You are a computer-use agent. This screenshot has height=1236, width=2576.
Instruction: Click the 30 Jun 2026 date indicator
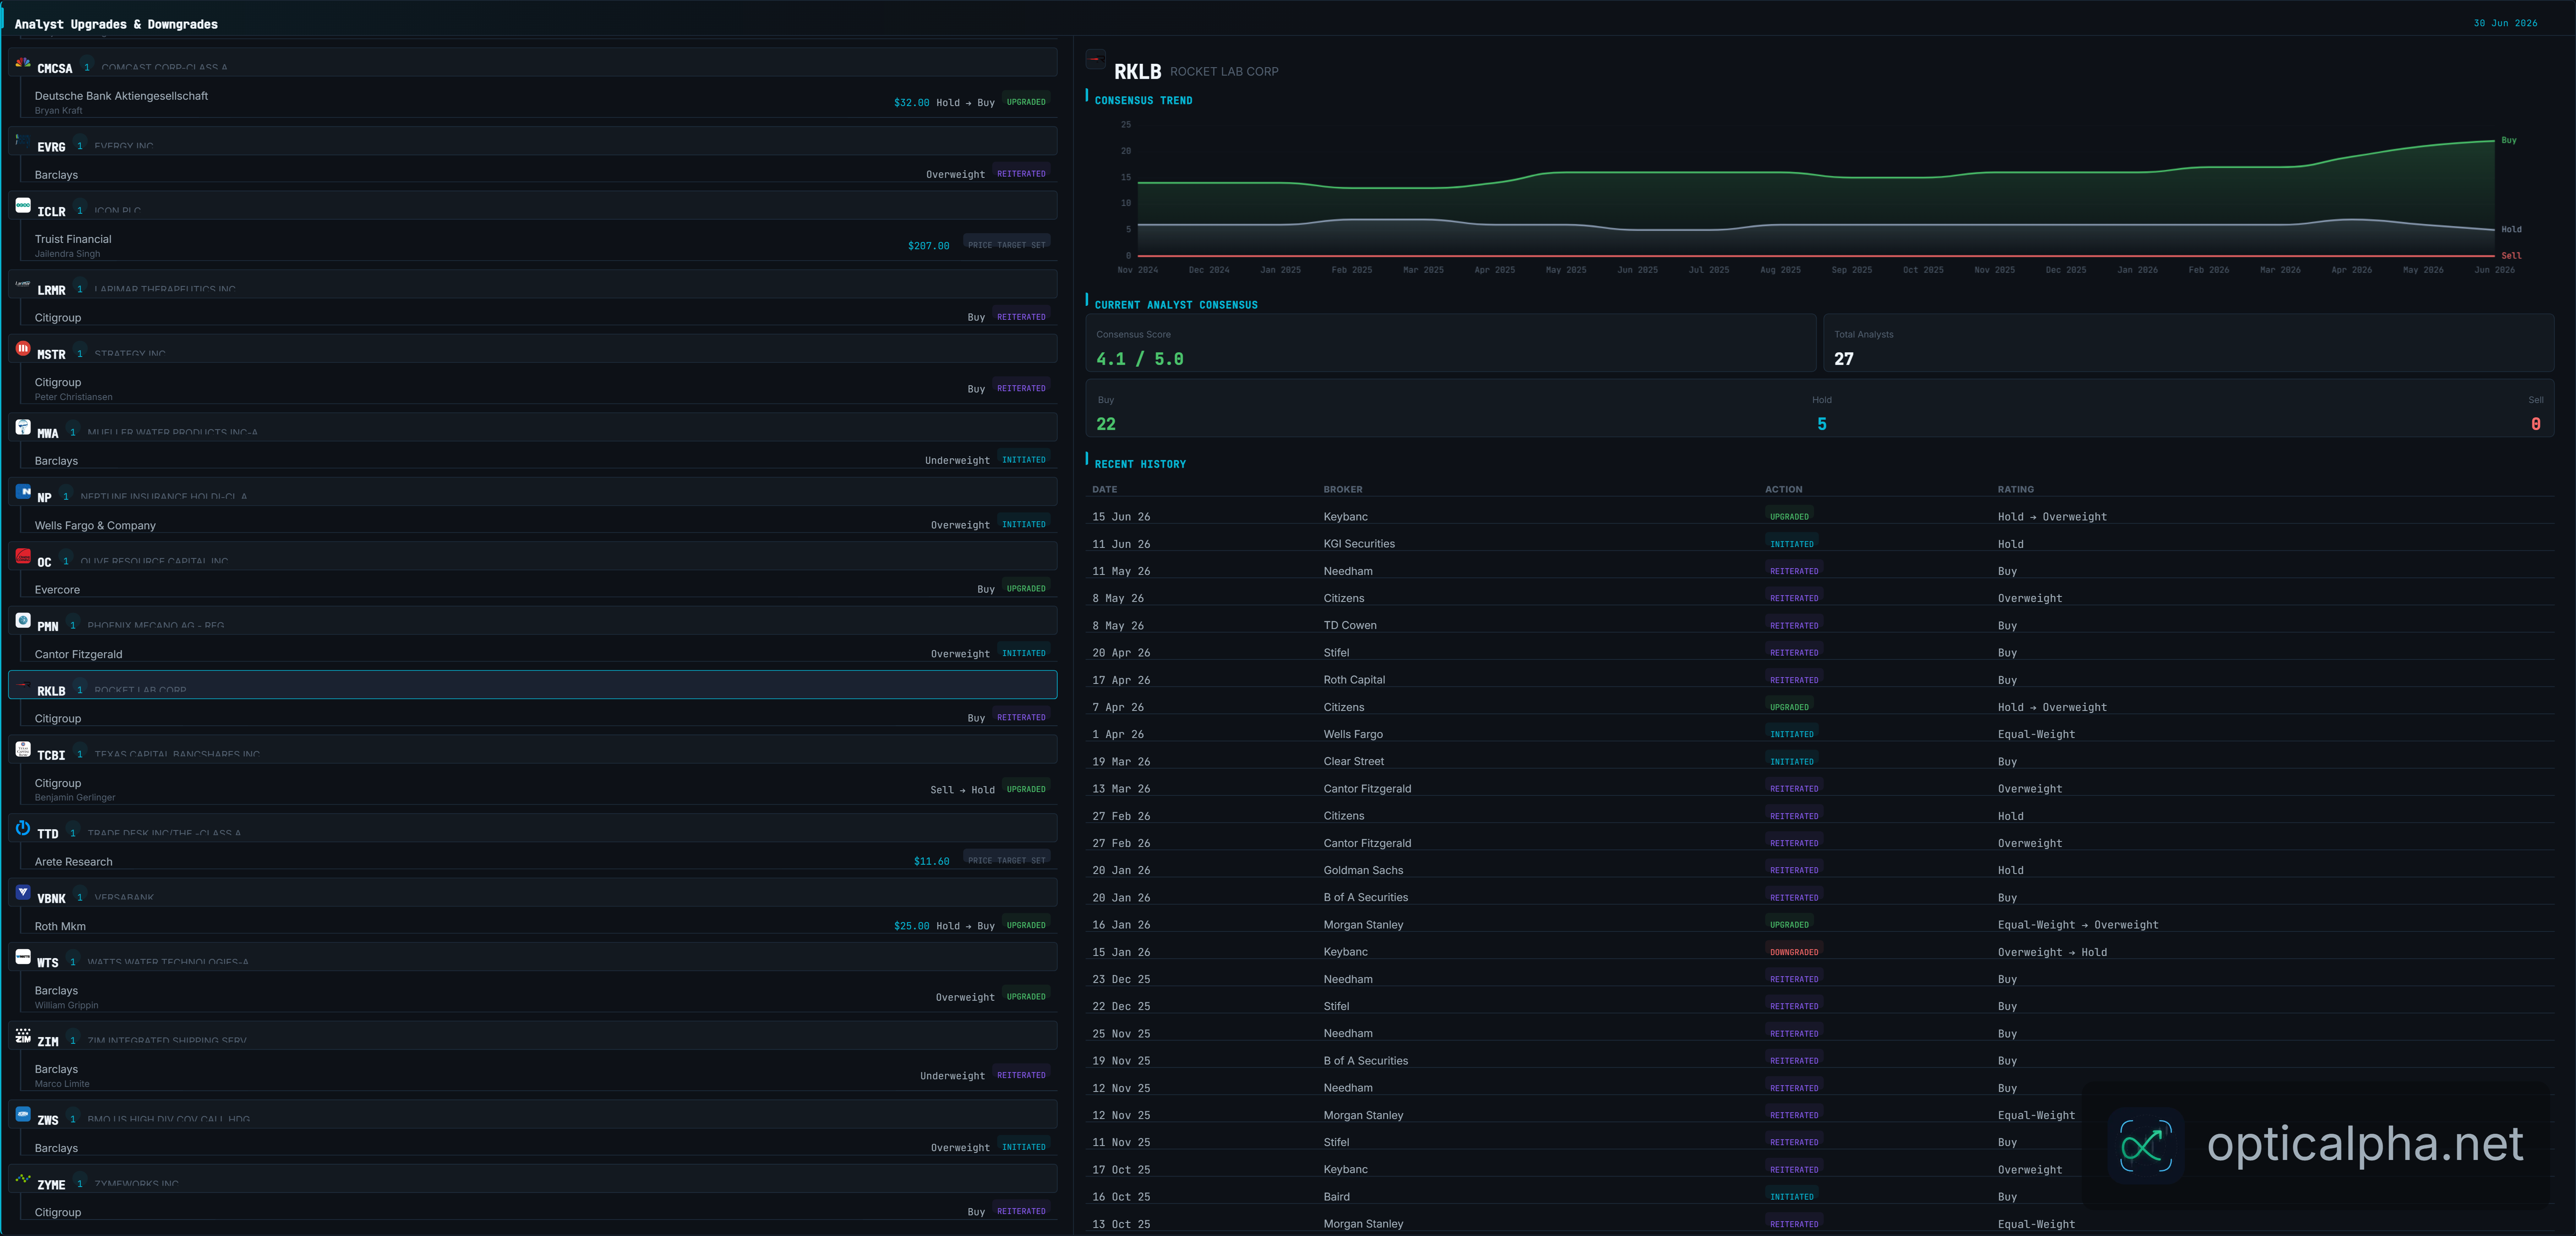pyautogui.click(x=2504, y=23)
